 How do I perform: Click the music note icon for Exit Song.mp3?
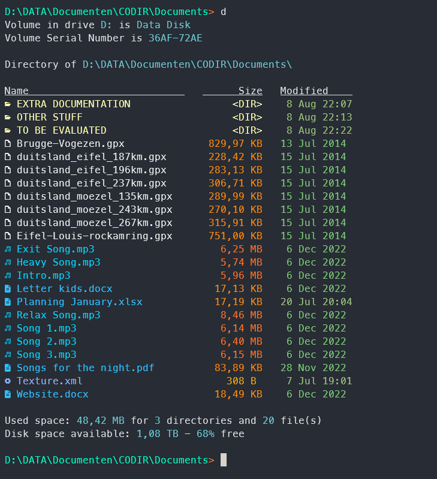pos(8,249)
